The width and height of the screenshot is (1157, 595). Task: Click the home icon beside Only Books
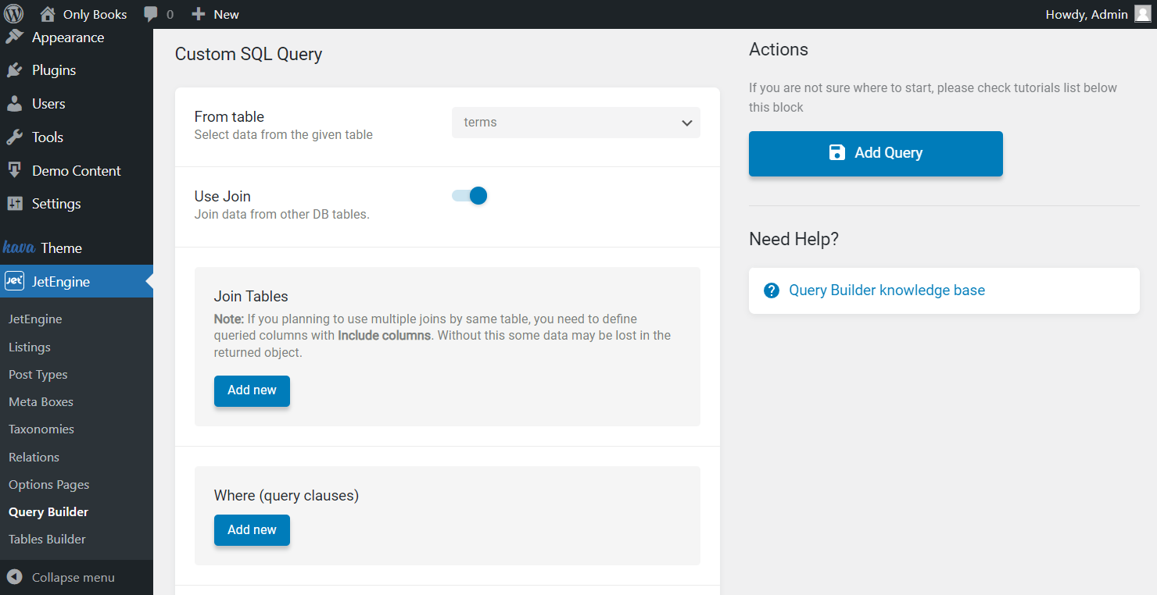pos(48,14)
